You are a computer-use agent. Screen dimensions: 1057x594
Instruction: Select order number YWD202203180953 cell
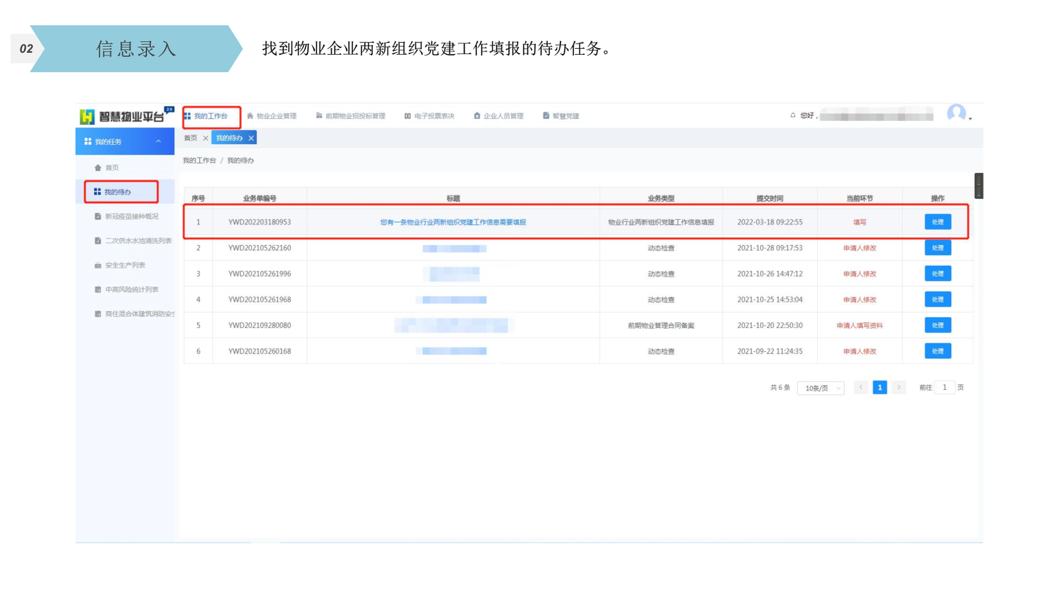point(259,222)
